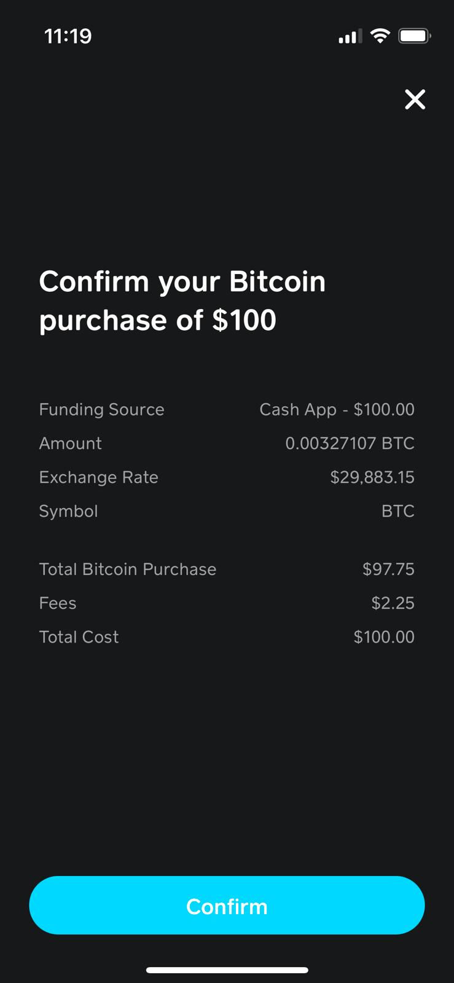Tap the $100.00 total cost value
This screenshot has width=454, height=983.
(x=384, y=637)
